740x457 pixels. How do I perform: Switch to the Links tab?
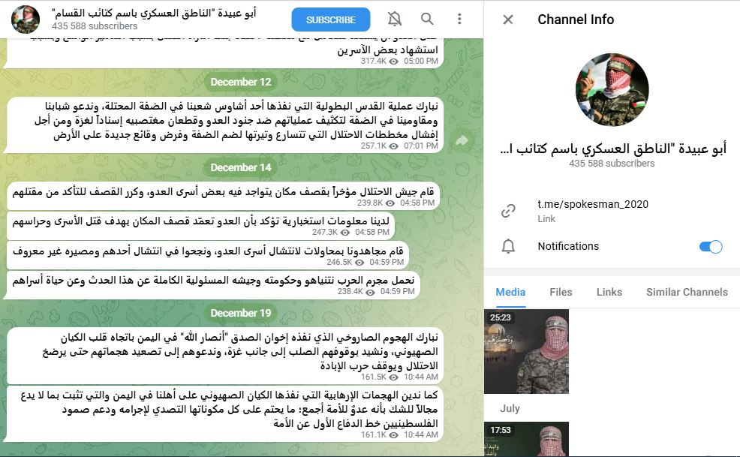[609, 292]
